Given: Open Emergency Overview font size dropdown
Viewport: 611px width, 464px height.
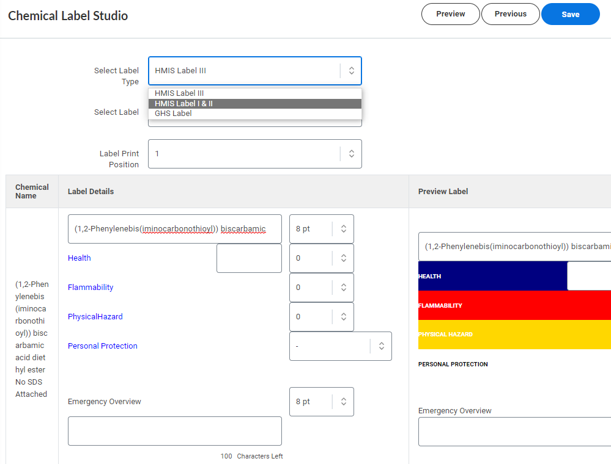Looking at the screenshot, I should point(322,402).
